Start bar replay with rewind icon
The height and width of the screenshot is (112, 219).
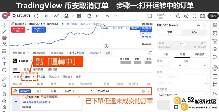tap(97, 16)
